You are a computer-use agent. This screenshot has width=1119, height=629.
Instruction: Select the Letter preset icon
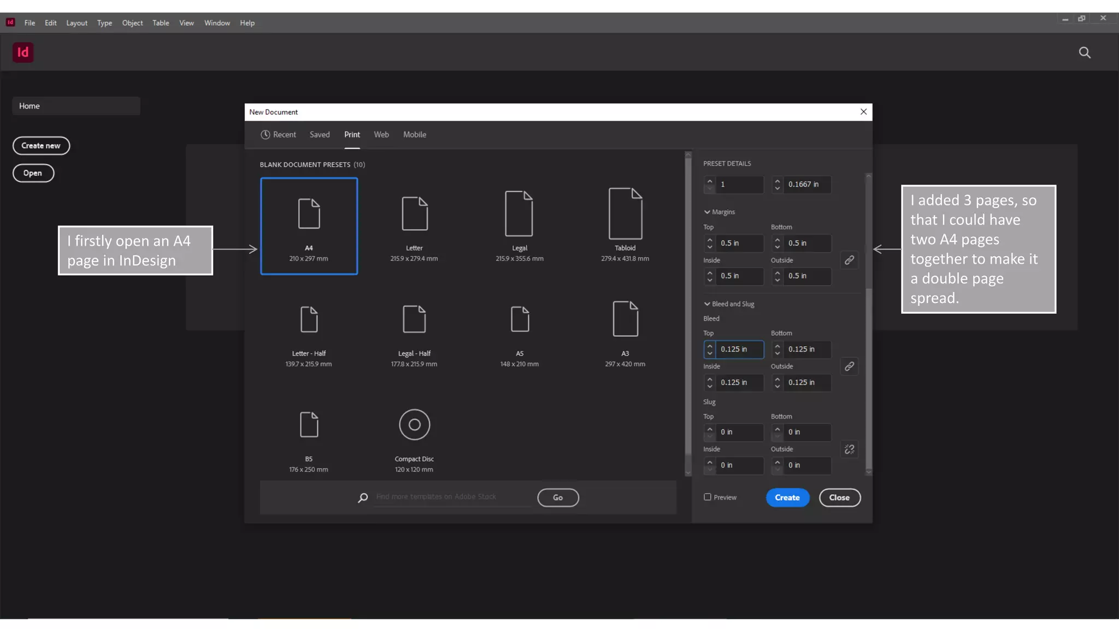[414, 213]
